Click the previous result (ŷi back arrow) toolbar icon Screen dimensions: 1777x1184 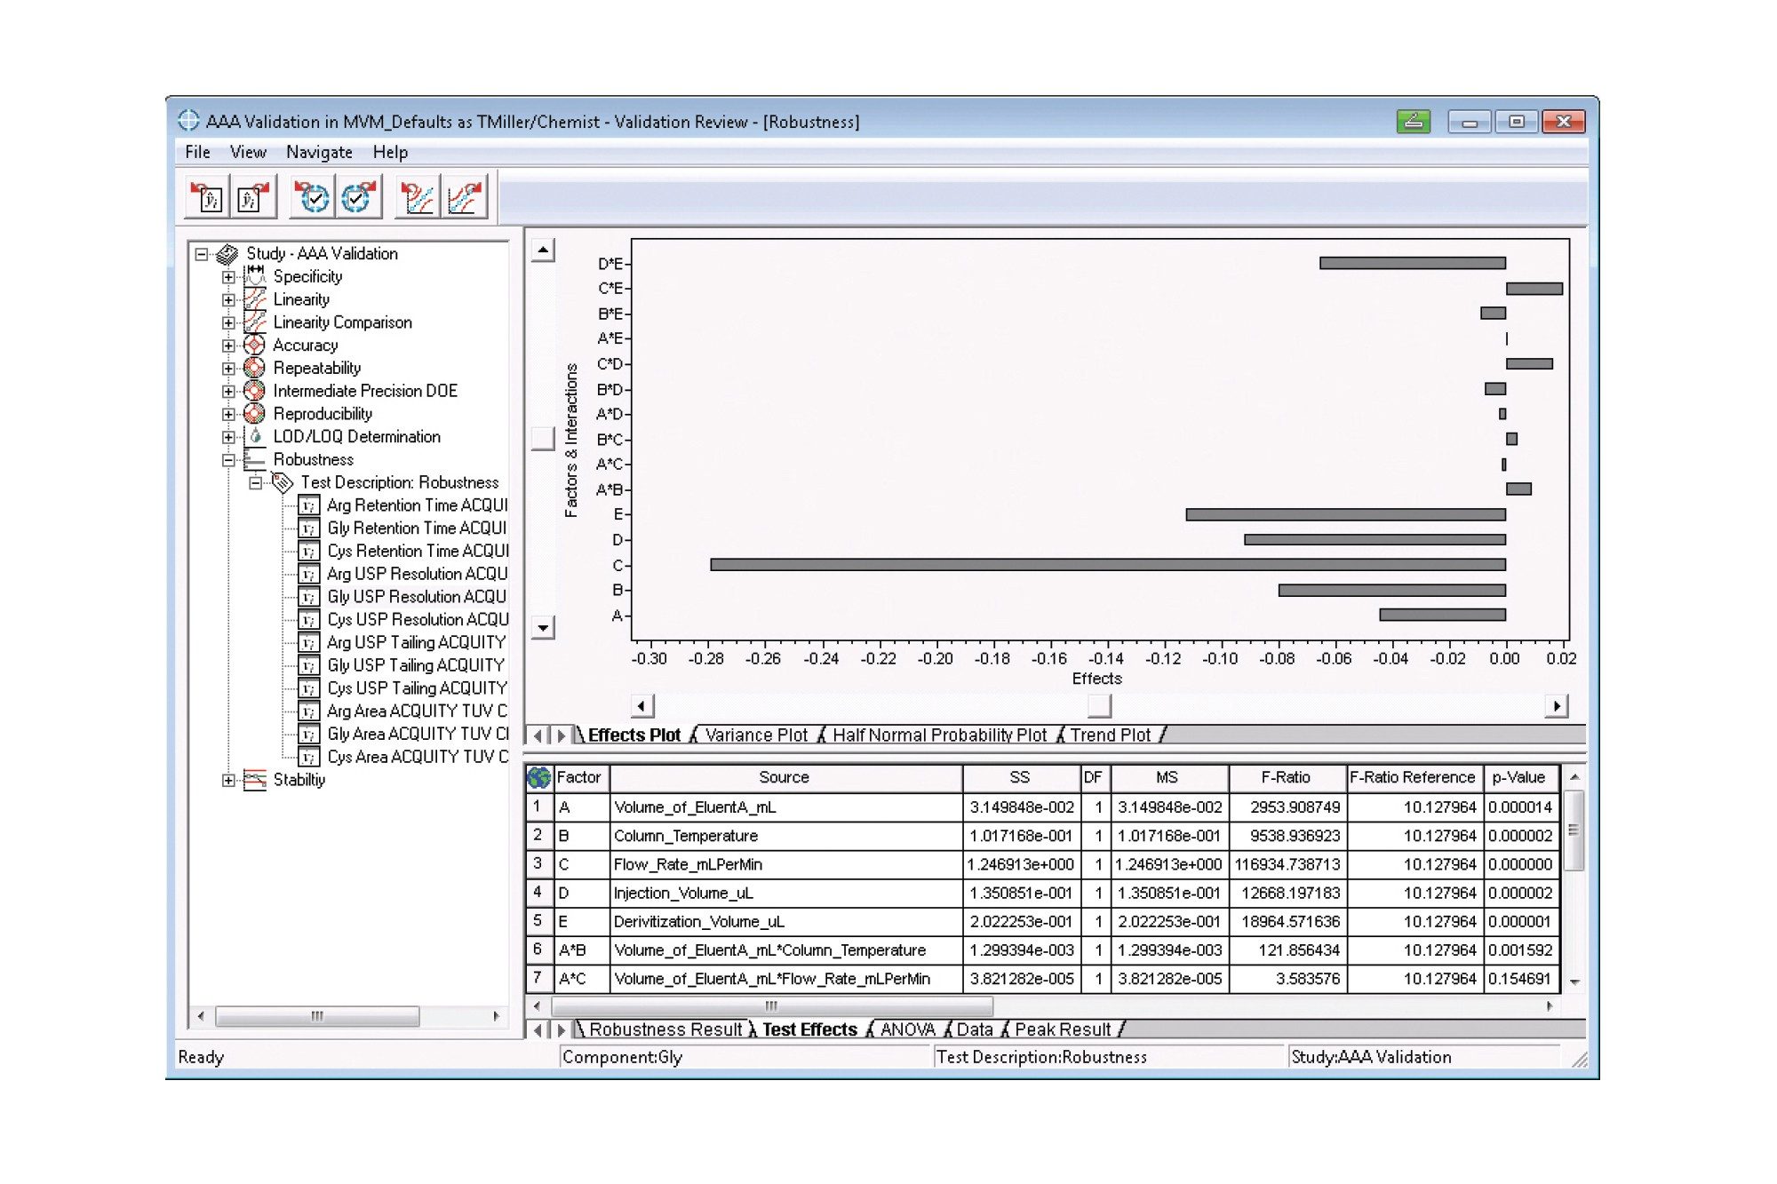click(x=208, y=197)
